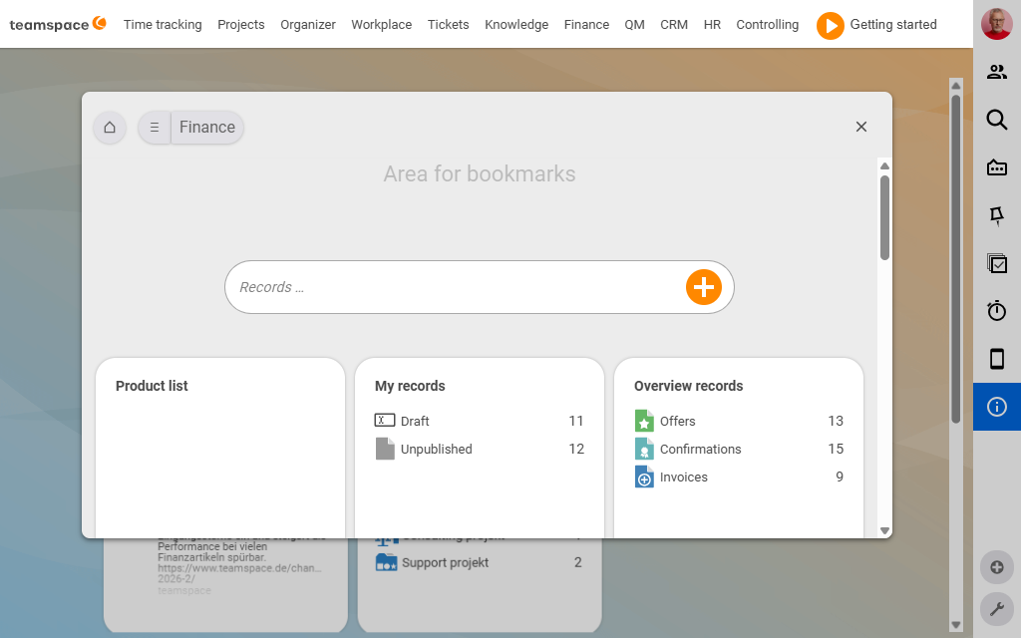Image resolution: width=1021 pixels, height=638 pixels.
Task: Close the Finance dialog with the X
Action: pyautogui.click(x=860, y=127)
